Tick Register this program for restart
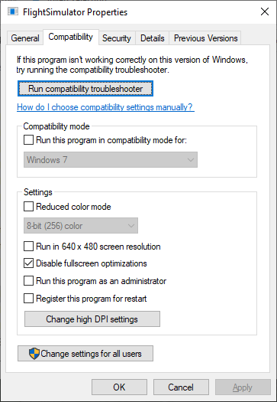This screenshot has width=277, height=402. (28, 299)
